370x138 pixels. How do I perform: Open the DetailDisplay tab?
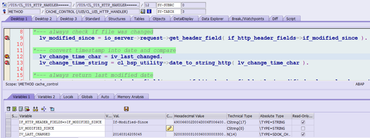[x=184, y=19]
